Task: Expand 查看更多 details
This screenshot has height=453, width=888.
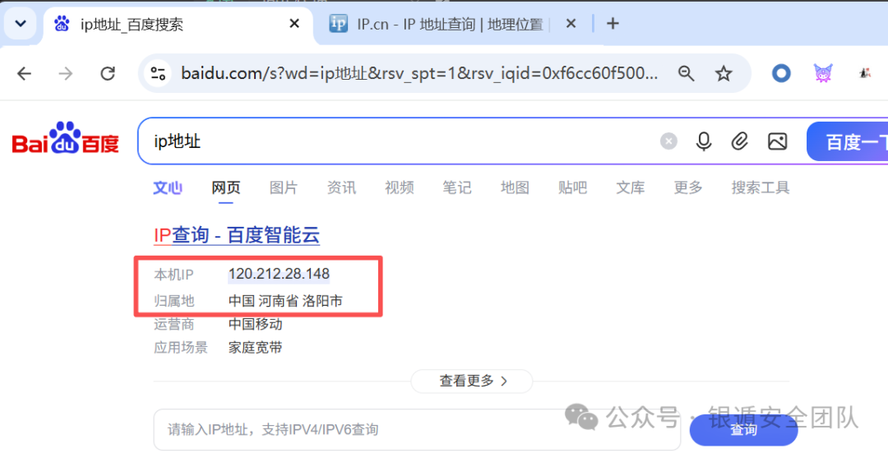Action: click(472, 381)
